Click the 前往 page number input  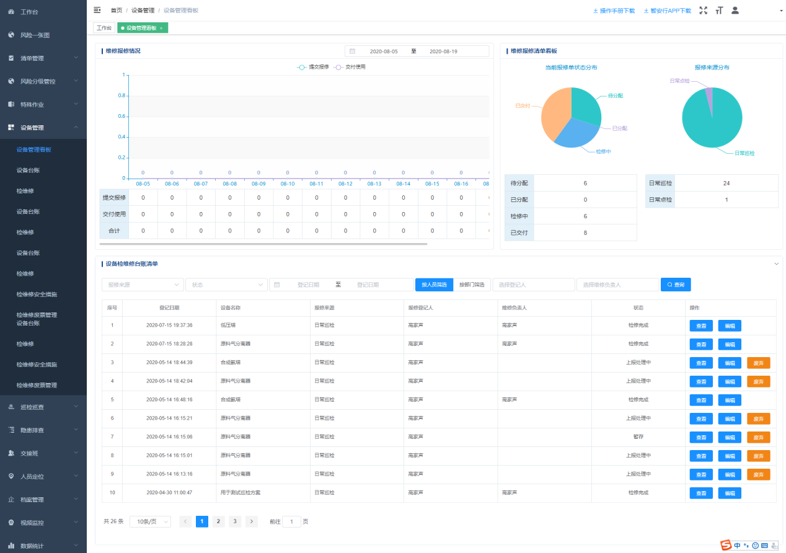tap(291, 521)
